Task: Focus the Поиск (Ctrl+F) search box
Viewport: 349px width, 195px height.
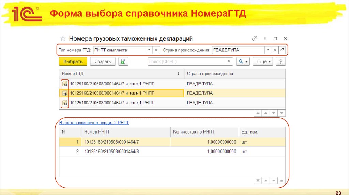Action: coord(187,61)
